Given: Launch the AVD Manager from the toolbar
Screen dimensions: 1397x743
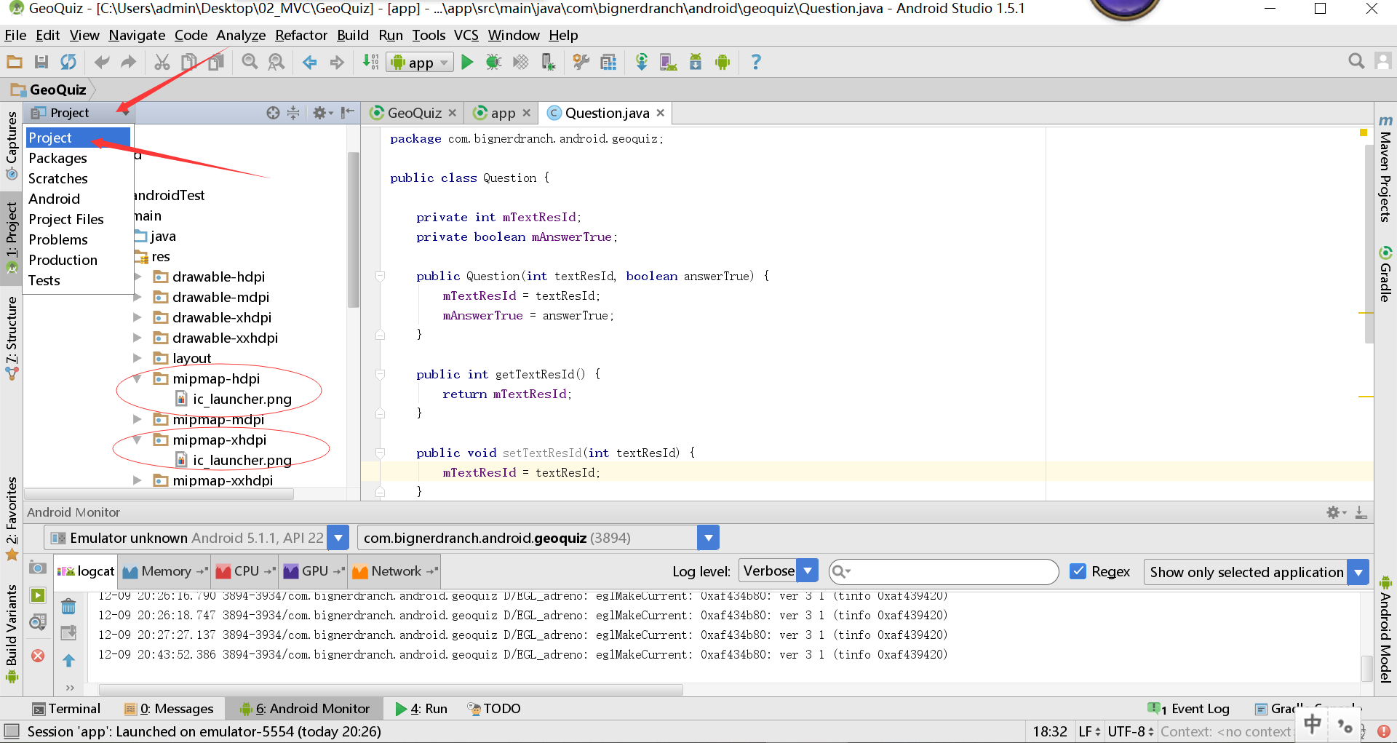Looking at the screenshot, I should click(x=669, y=62).
